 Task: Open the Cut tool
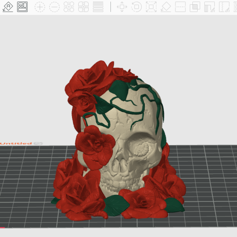181,7
